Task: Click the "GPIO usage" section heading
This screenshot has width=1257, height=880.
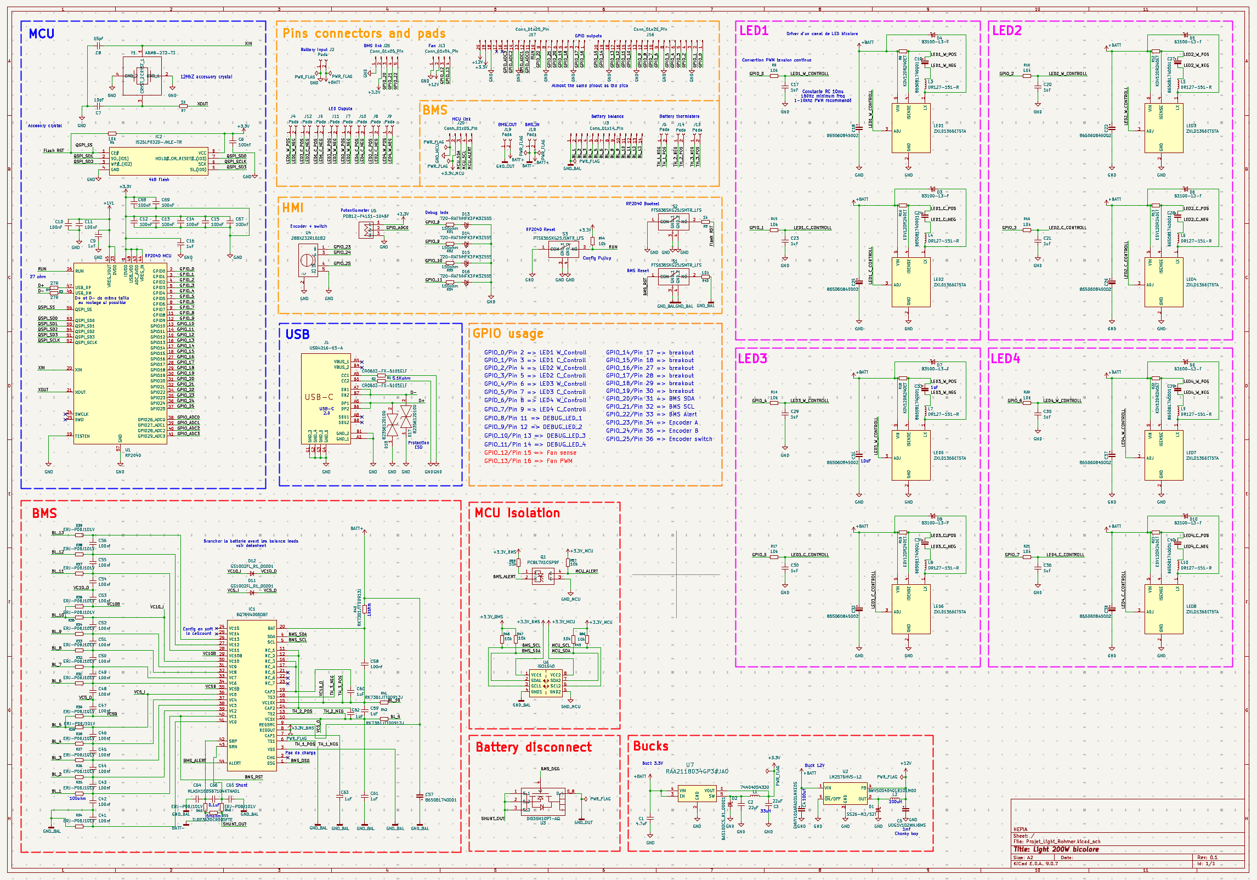Action: tap(507, 334)
